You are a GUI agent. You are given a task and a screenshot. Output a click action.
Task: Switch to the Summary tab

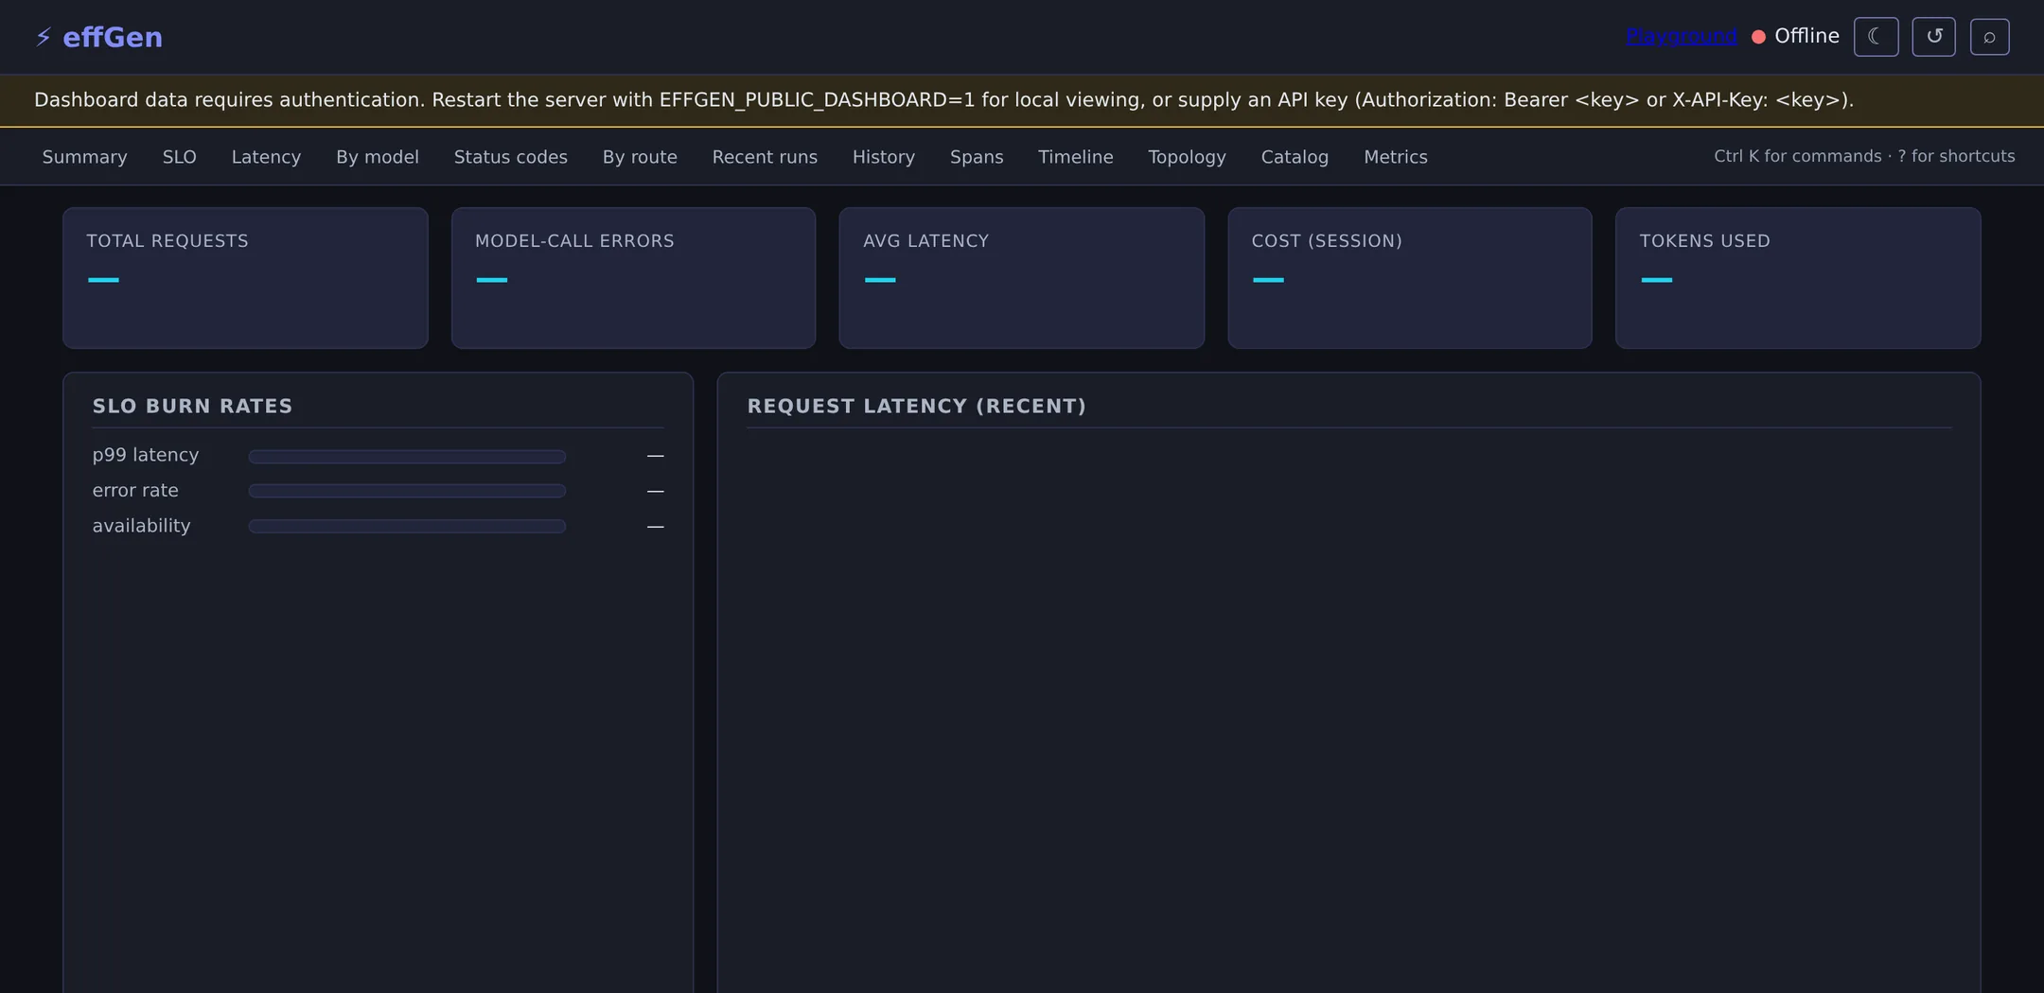click(84, 157)
